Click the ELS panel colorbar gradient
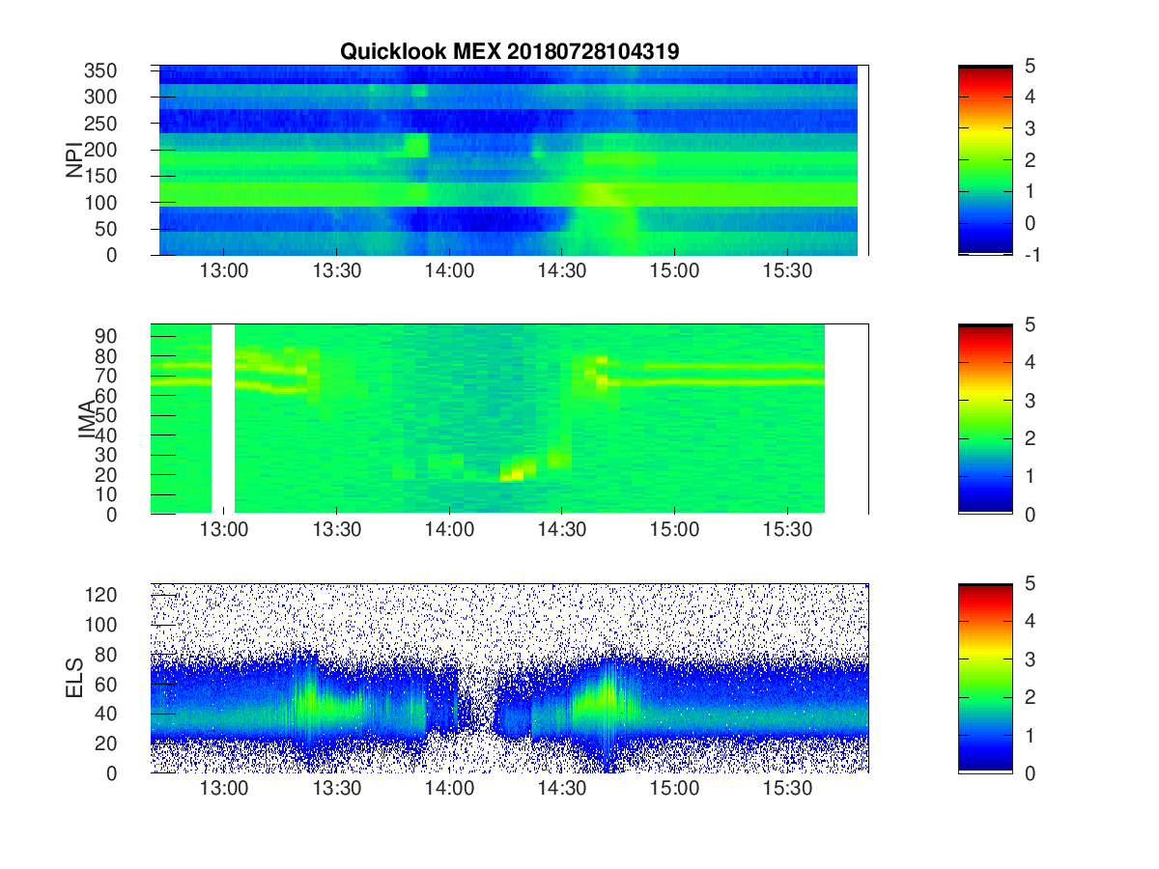 pos(985,678)
